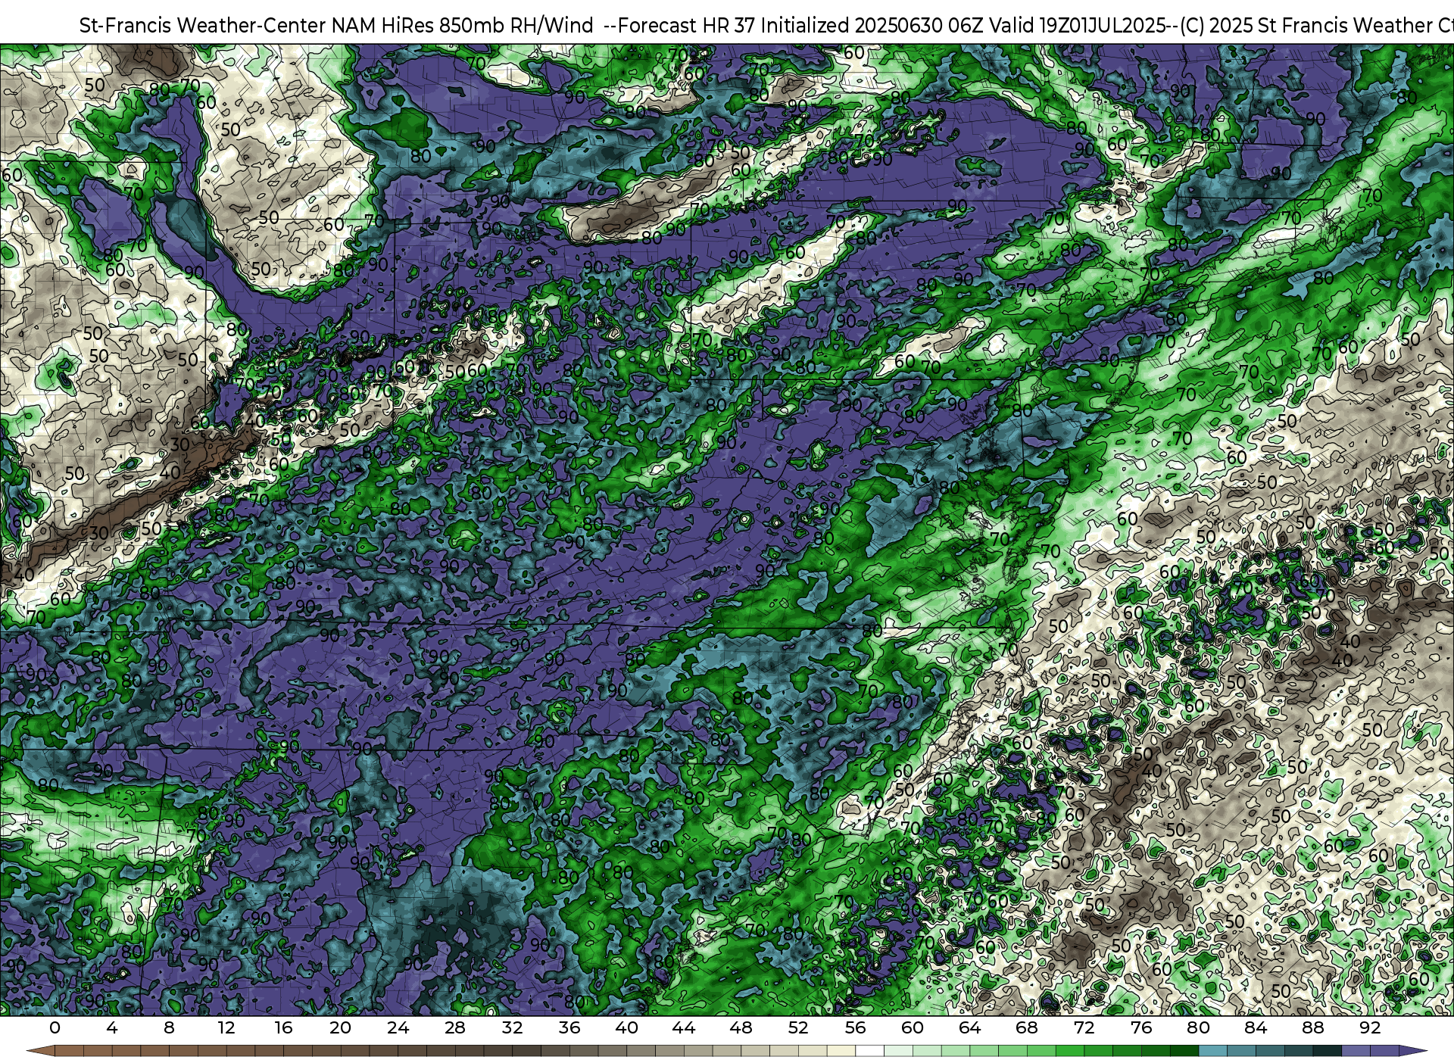Click the '4' label on the colorbar

pos(112,1028)
